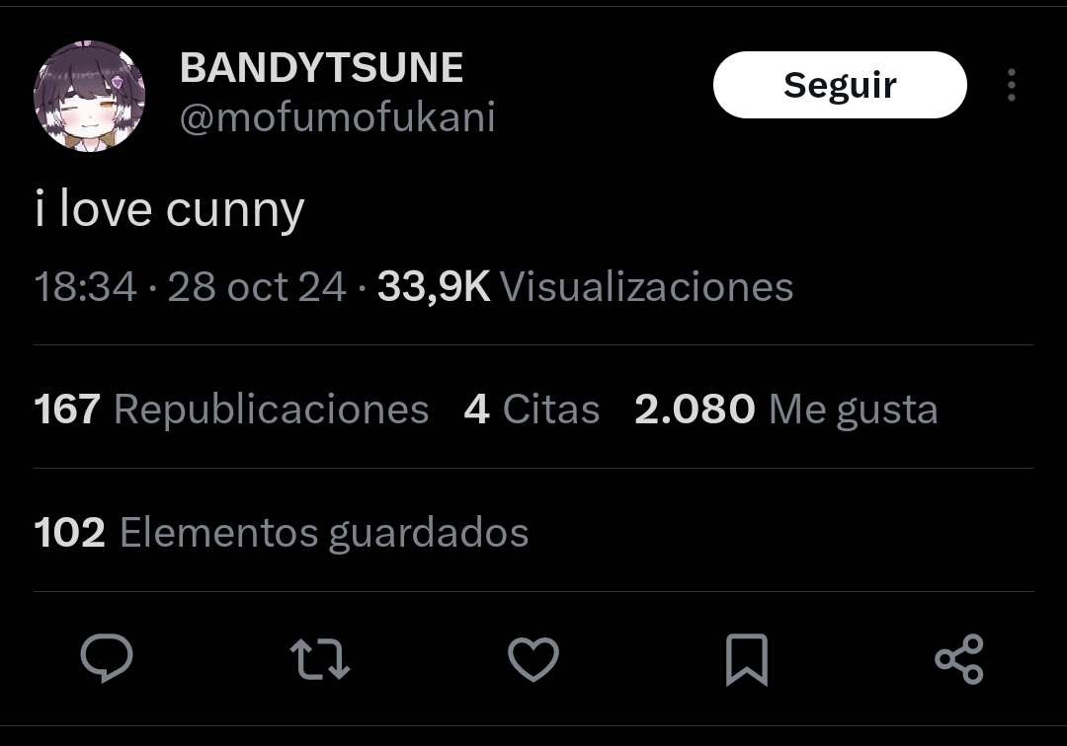Show the 2.080 Me gusta list

pos(786,409)
